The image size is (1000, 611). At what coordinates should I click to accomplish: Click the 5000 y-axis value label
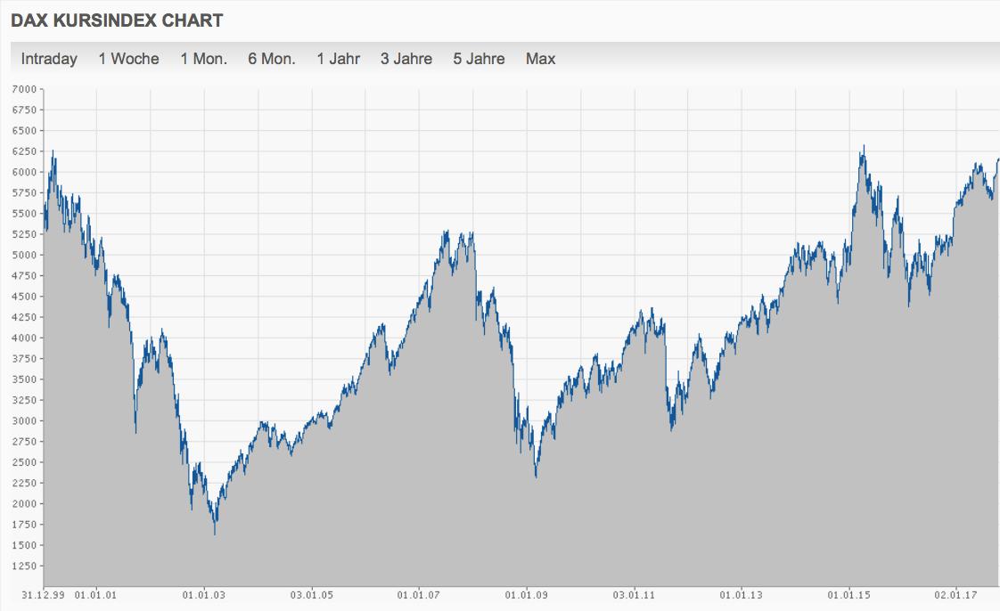(x=24, y=255)
